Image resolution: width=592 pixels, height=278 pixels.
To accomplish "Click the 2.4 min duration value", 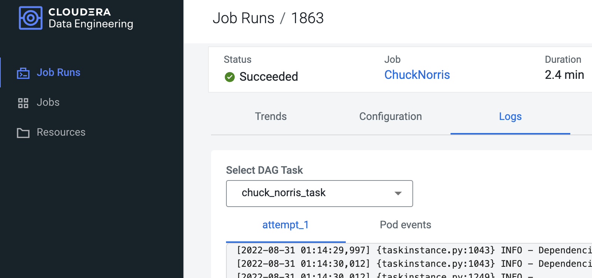I will click(564, 75).
